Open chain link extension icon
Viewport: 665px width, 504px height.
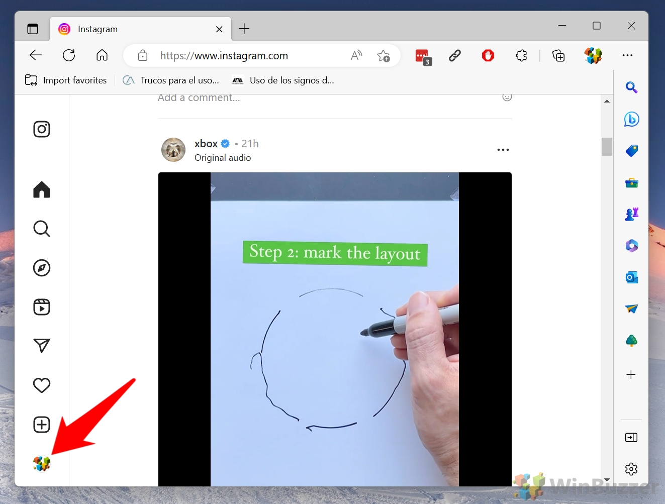455,55
